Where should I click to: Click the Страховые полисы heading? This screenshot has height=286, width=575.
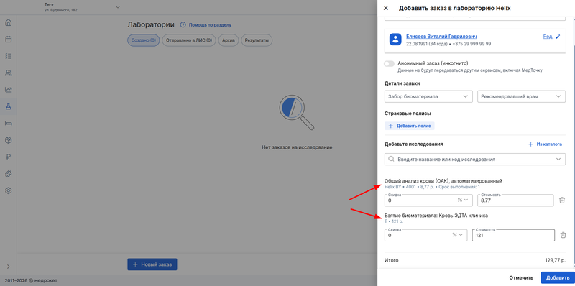[x=408, y=114]
